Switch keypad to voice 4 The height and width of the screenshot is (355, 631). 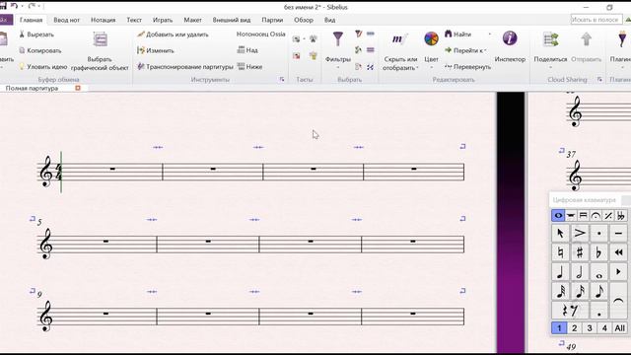(x=604, y=328)
